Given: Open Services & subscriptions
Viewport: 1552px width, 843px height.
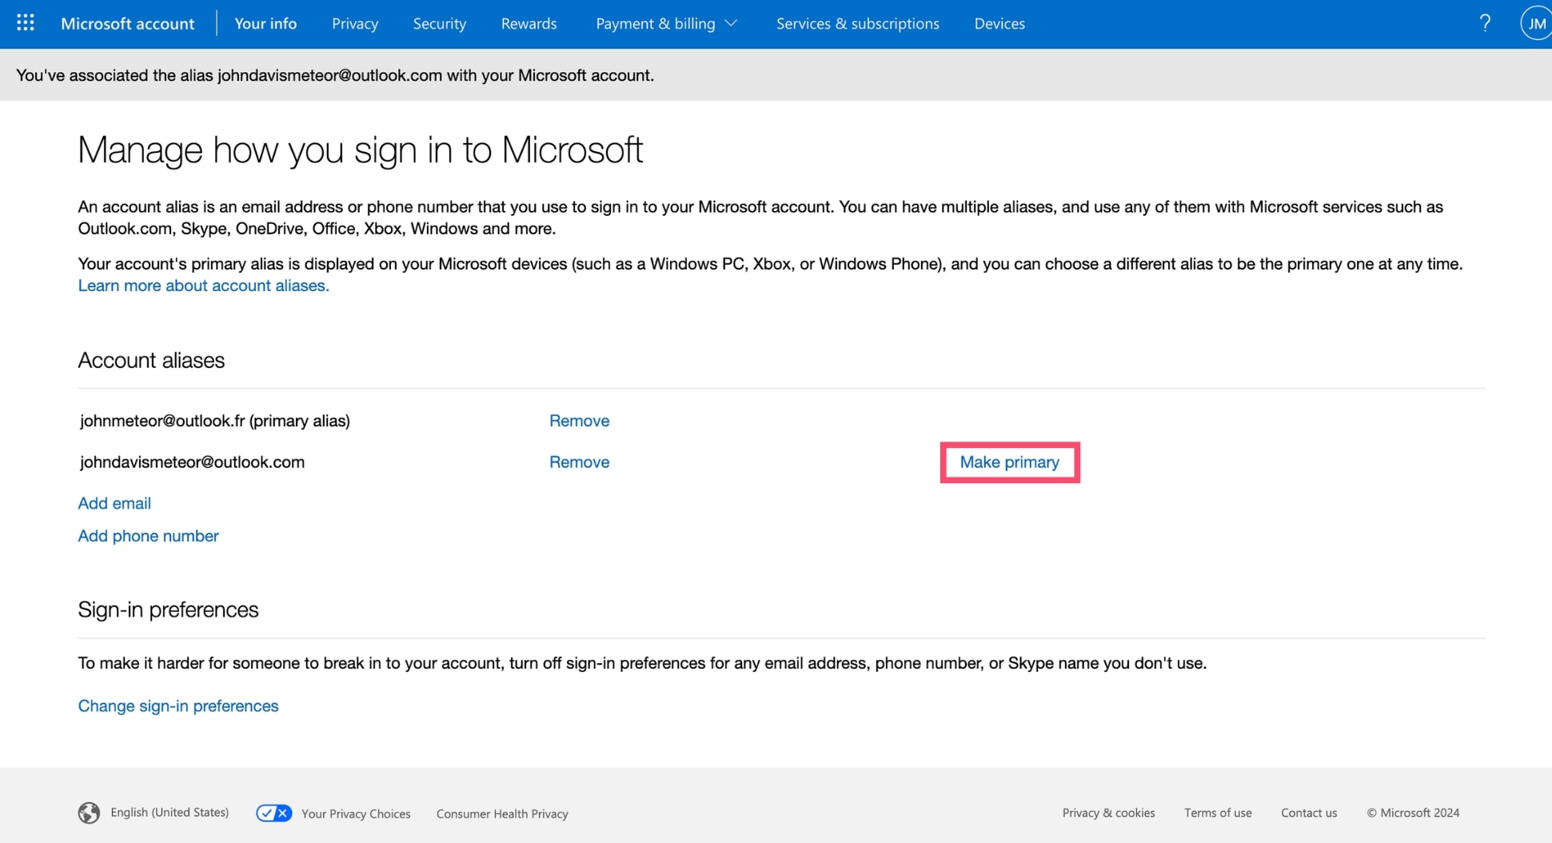Looking at the screenshot, I should point(857,23).
